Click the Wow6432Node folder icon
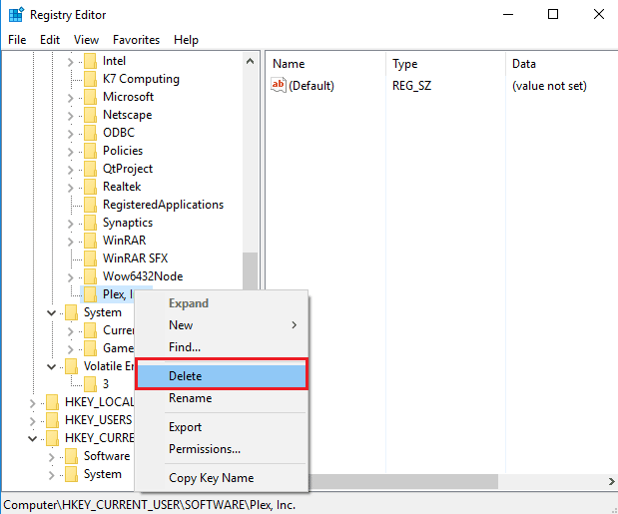 click(x=90, y=276)
